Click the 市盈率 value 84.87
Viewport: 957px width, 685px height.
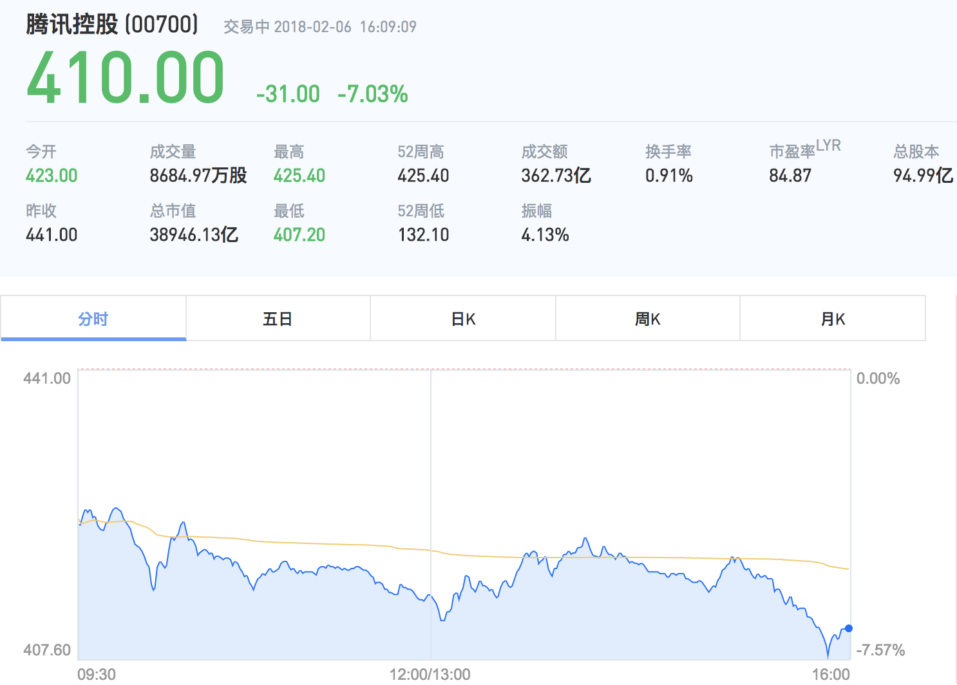coord(790,176)
